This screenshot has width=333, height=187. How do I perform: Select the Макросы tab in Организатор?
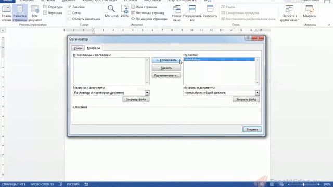[94, 48]
